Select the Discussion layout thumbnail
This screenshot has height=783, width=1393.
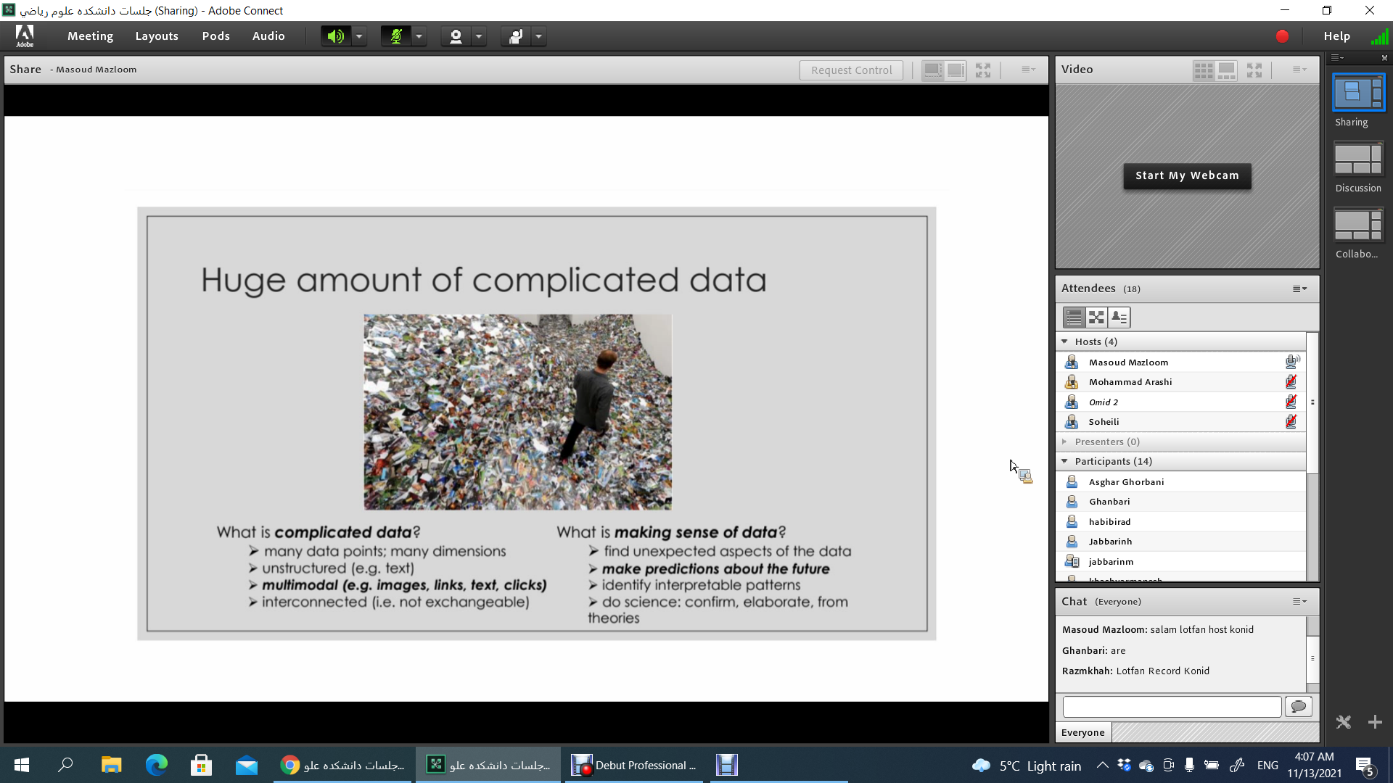pyautogui.click(x=1358, y=159)
